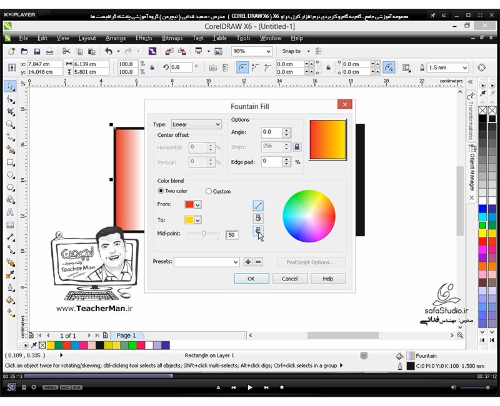Click Help in Fountain Fill dialog
This screenshot has height=406, width=500.
pyautogui.click(x=327, y=279)
